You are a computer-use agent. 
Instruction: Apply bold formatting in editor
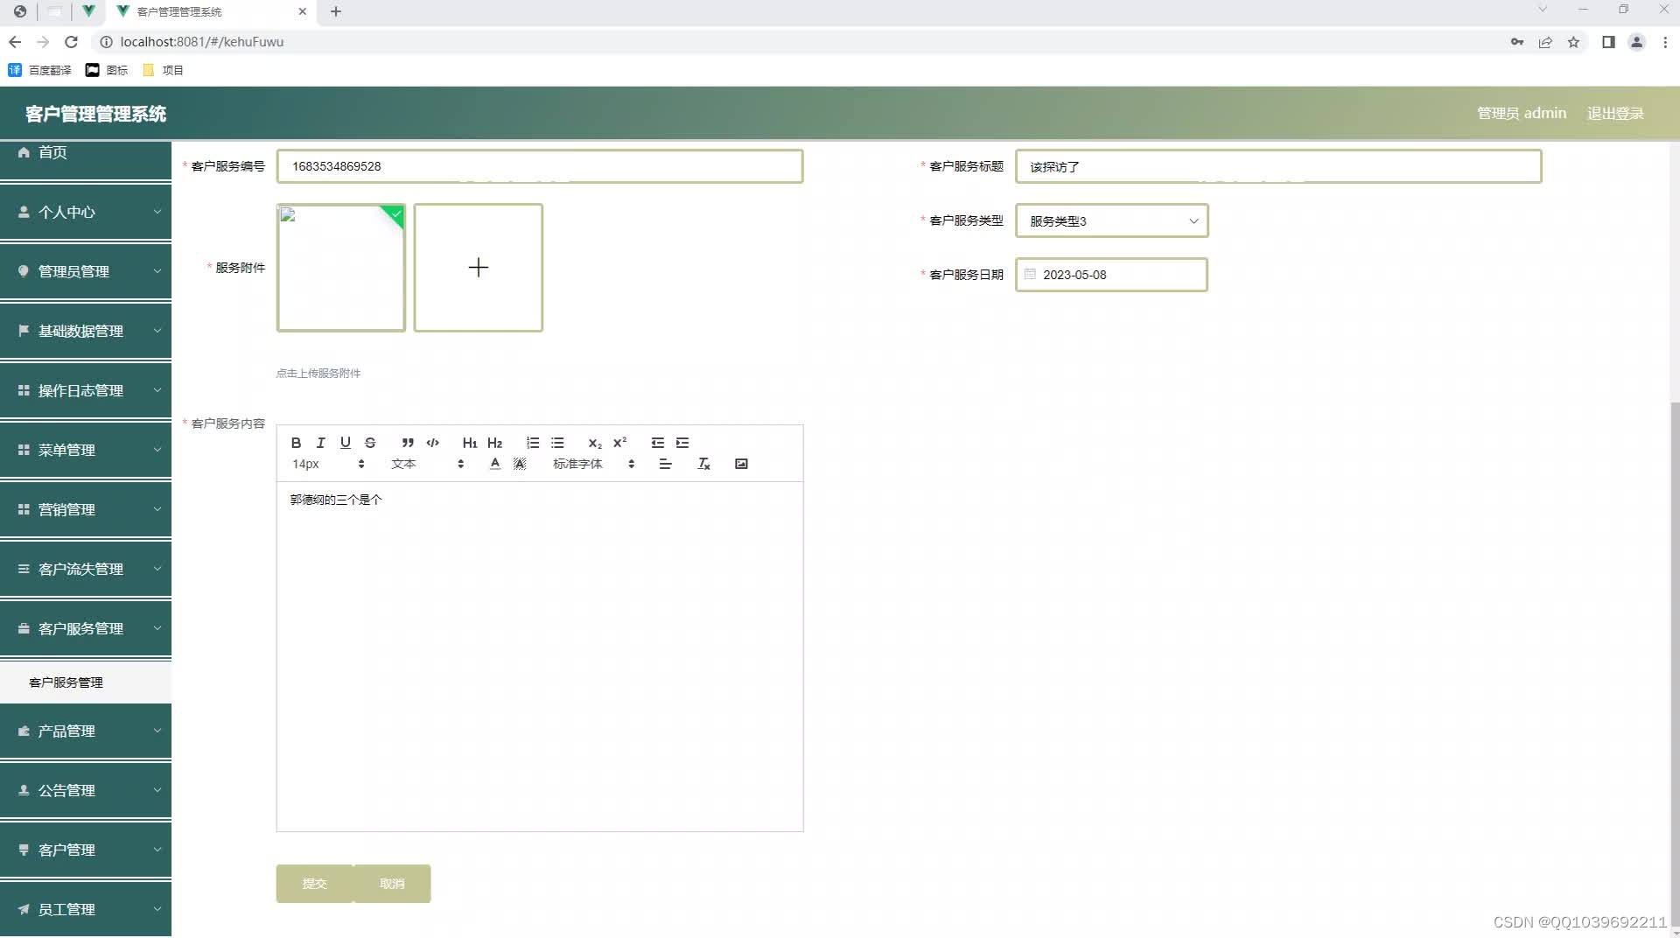coord(296,443)
